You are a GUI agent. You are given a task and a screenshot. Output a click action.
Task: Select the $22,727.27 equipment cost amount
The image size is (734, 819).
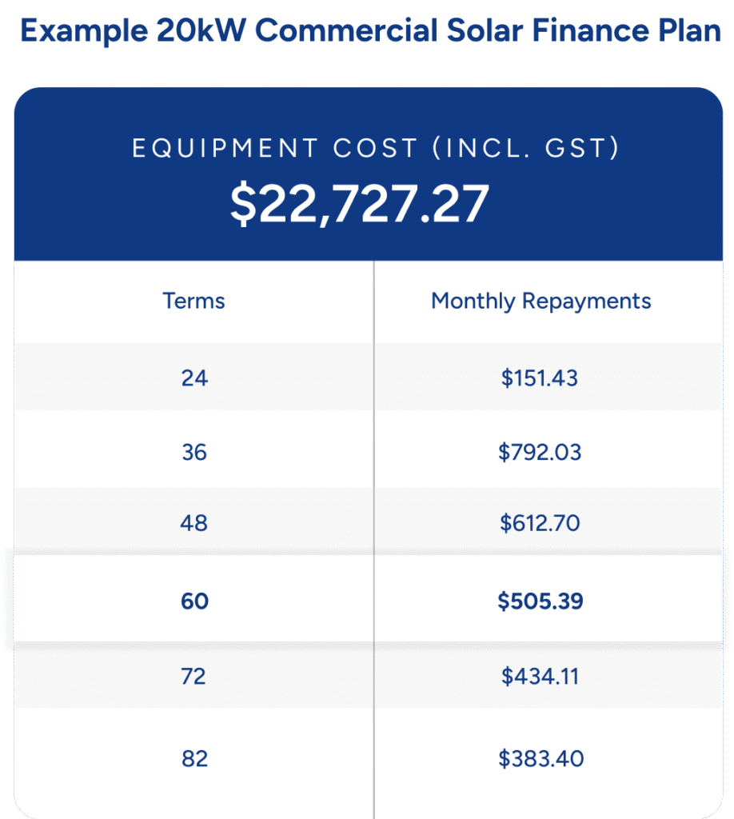pyautogui.click(x=359, y=203)
